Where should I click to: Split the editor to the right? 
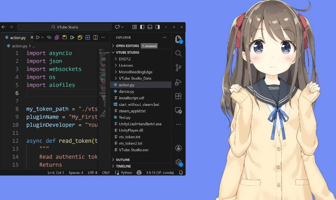95,37
